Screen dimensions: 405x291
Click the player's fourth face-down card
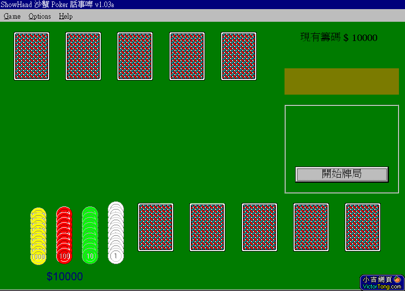311,227
